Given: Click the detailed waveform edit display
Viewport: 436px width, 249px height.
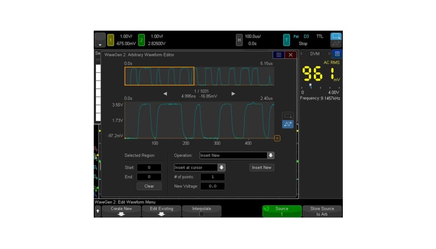Looking at the screenshot, I should [199, 120].
